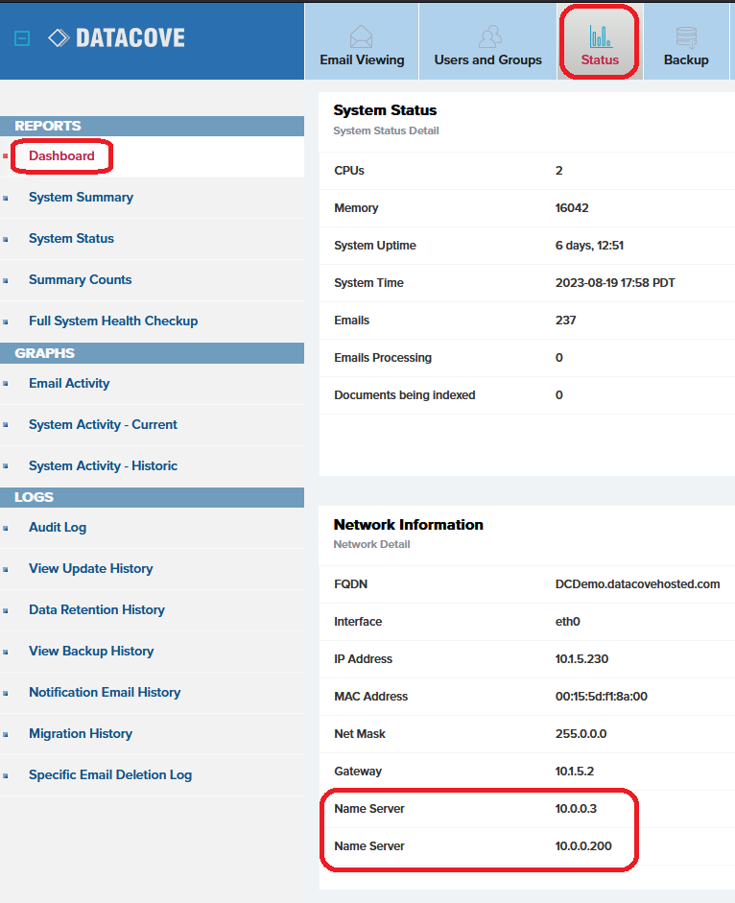Image resolution: width=735 pixels, height=903 pixels.
Task: Open System Activity - Current graph
Action: pos(103,425)
